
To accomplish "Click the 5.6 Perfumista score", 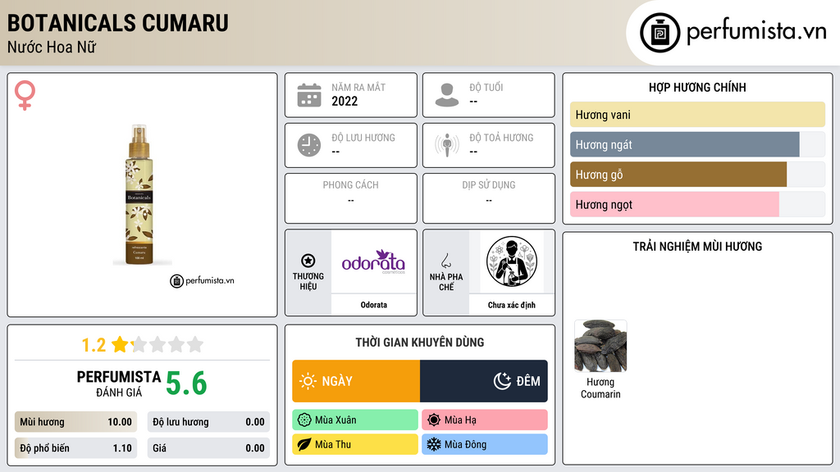I will (x=186, y=383).
